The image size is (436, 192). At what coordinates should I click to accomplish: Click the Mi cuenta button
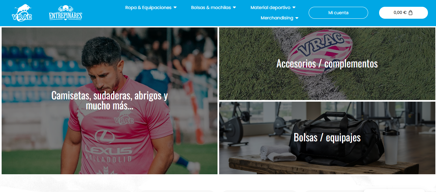338,13
